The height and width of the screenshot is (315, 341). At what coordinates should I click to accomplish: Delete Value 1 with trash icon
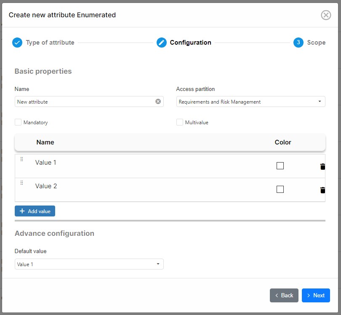click(323, 166)
